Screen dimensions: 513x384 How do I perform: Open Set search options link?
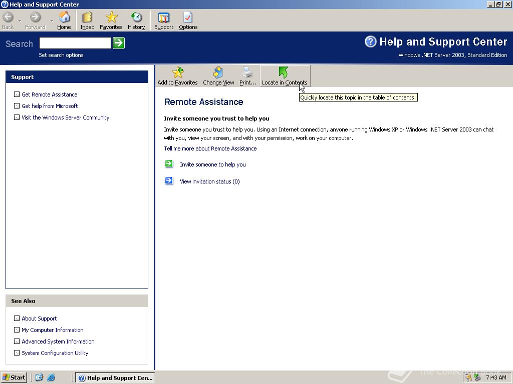pos(61,55)
